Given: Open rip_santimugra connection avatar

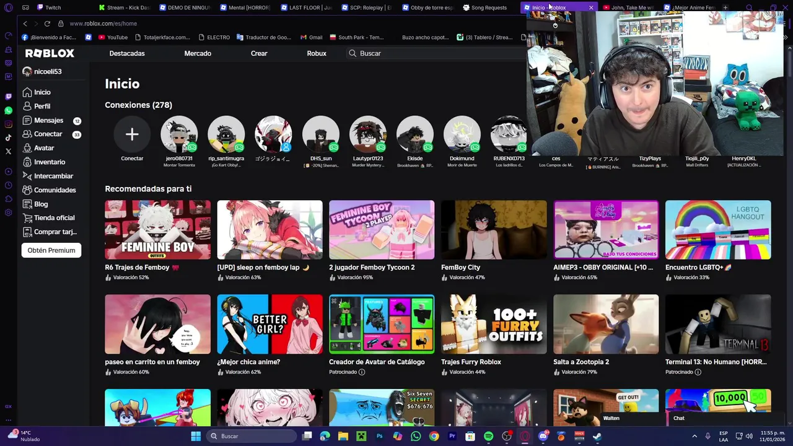Looking at the screenshot, I should (226, 134).
